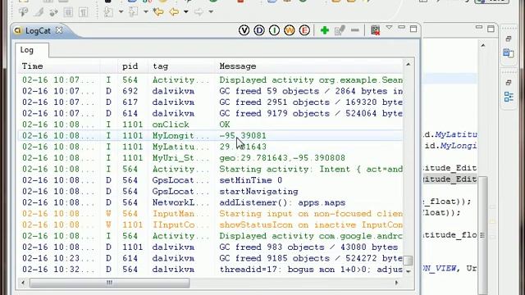Jump to last edit location
Screen dimensions: 525x295
click(x=158, y=12)
